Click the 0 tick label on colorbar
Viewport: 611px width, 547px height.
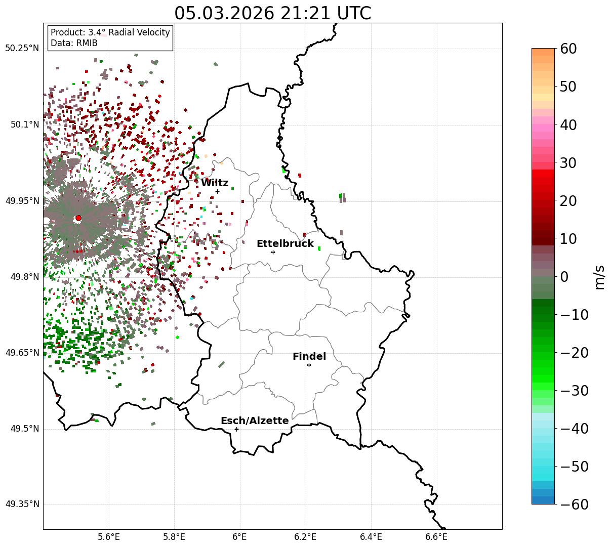coord(564,277)
